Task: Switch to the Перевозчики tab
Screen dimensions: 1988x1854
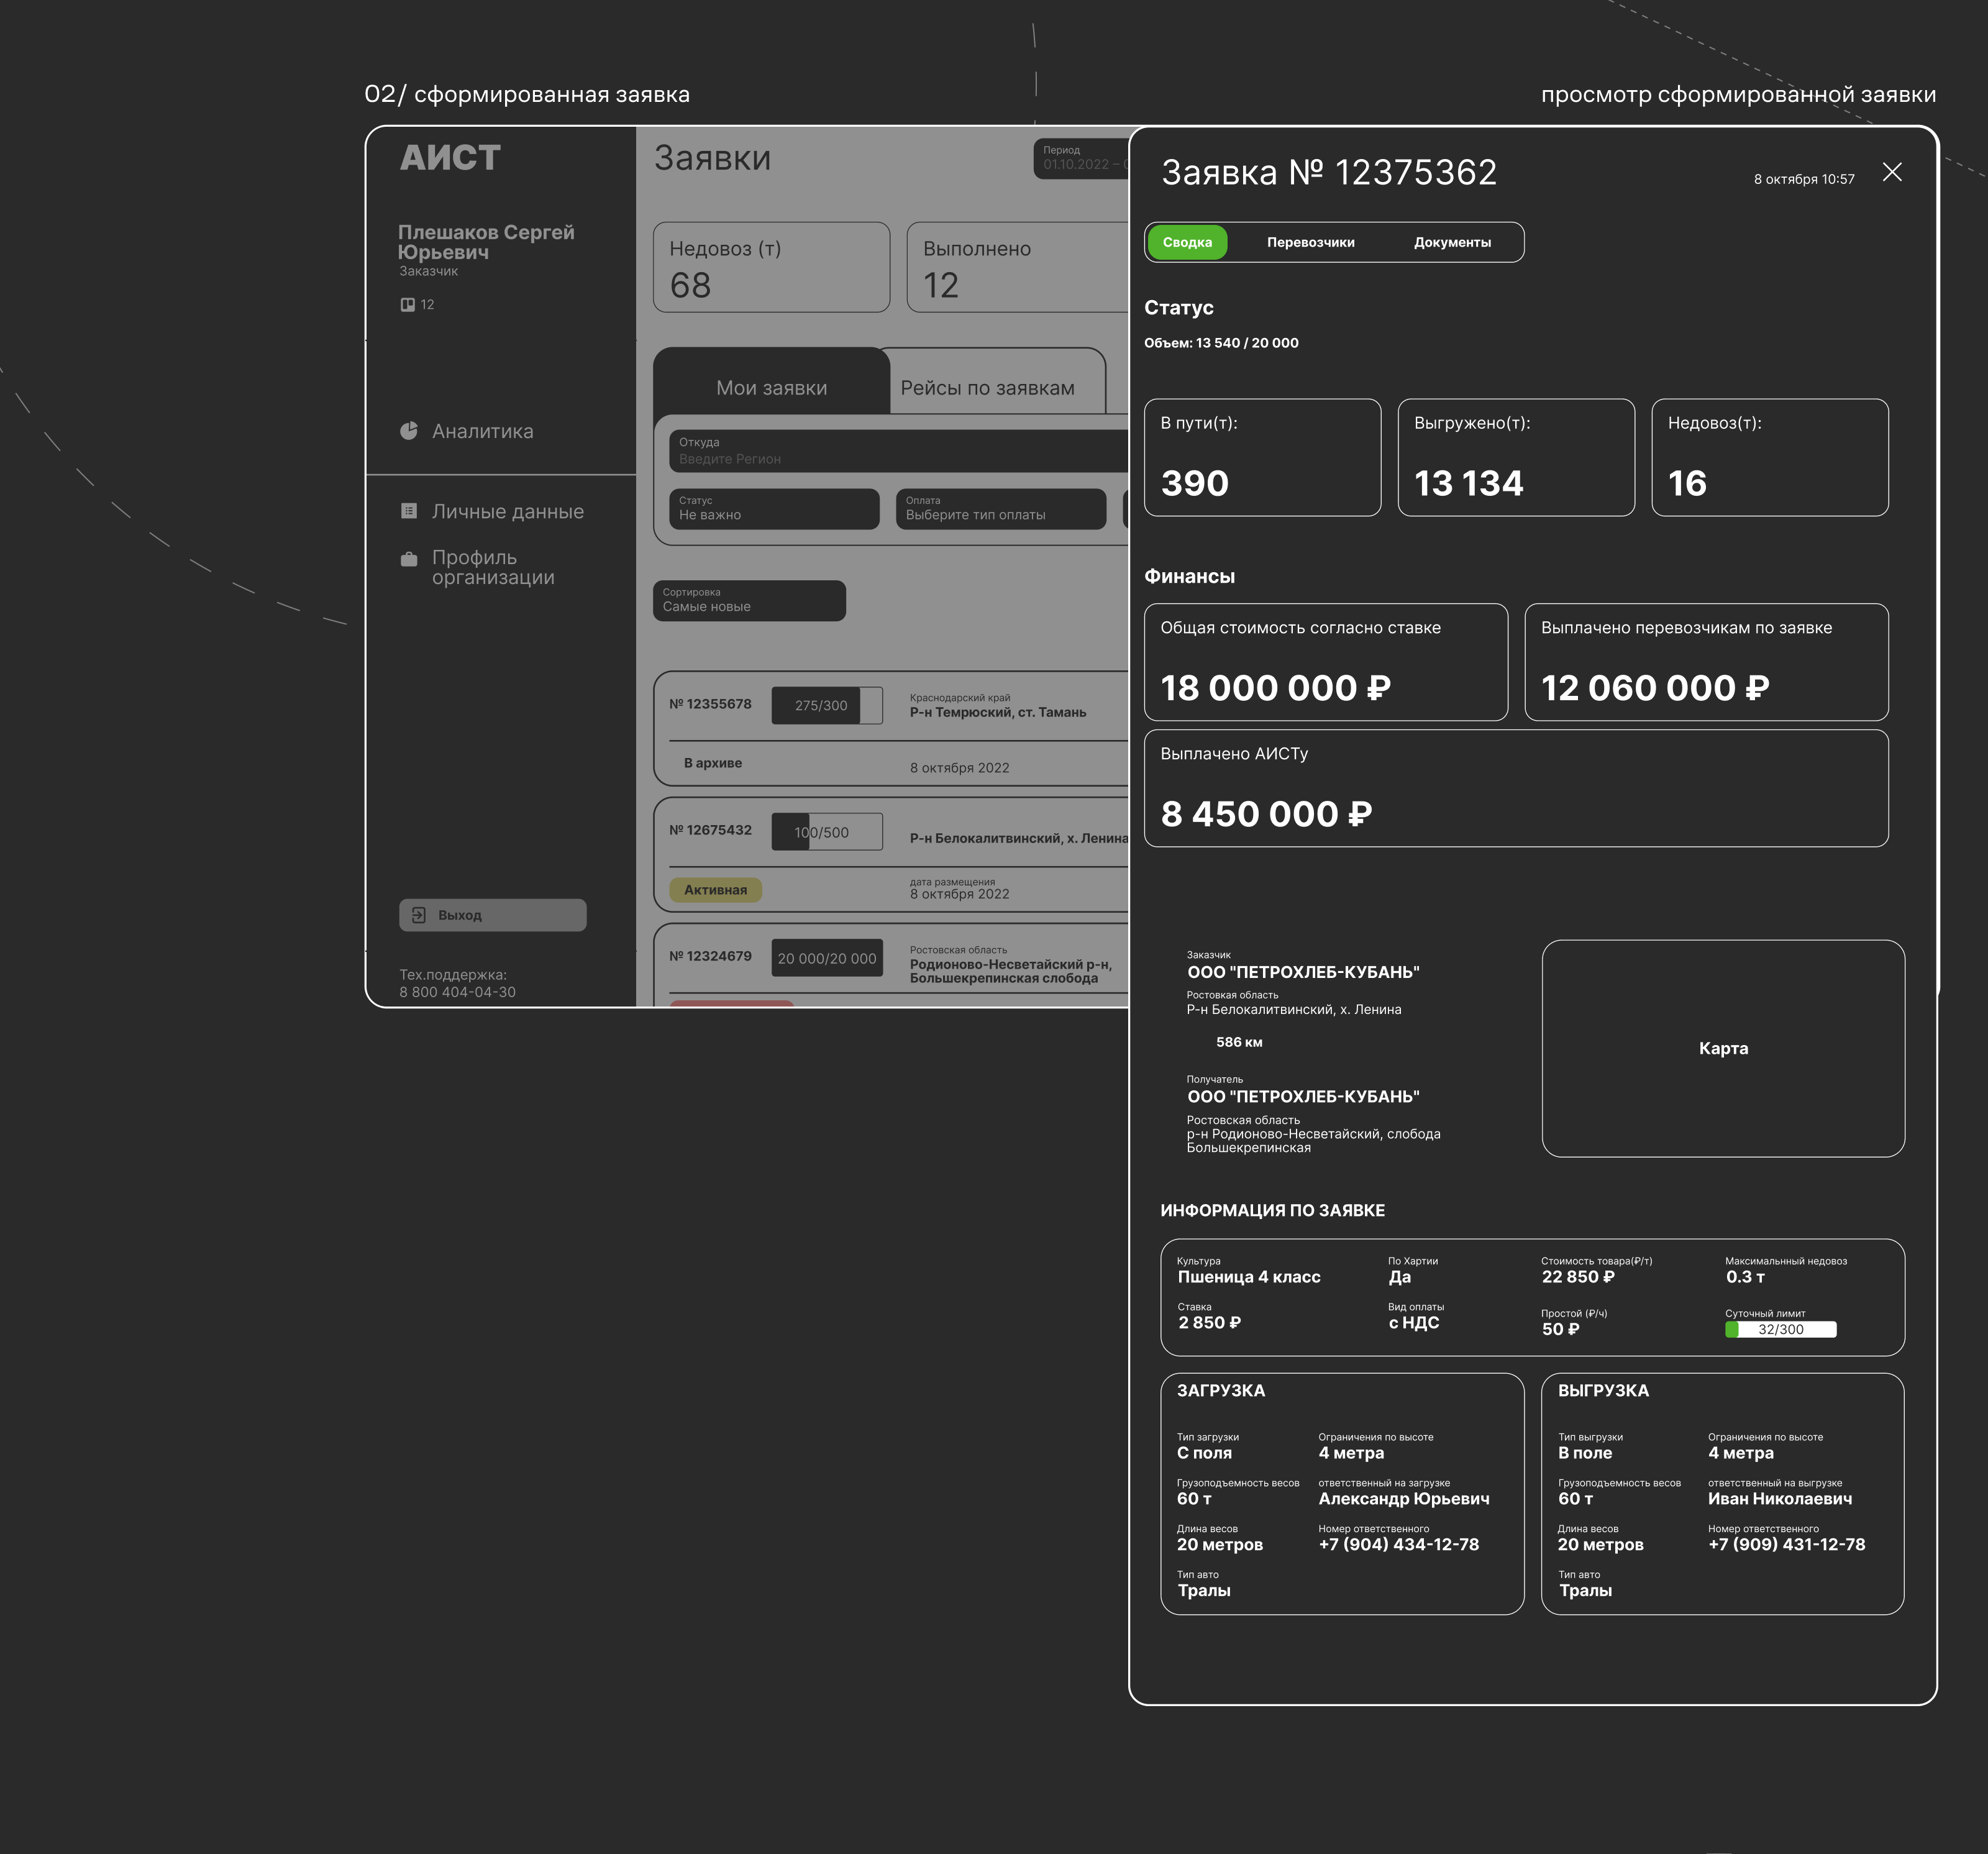Action: click(1310, 242)
